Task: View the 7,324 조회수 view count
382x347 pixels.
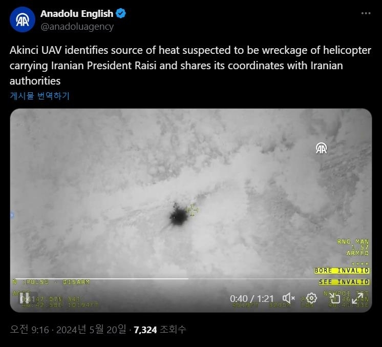Action: (160, 330)
